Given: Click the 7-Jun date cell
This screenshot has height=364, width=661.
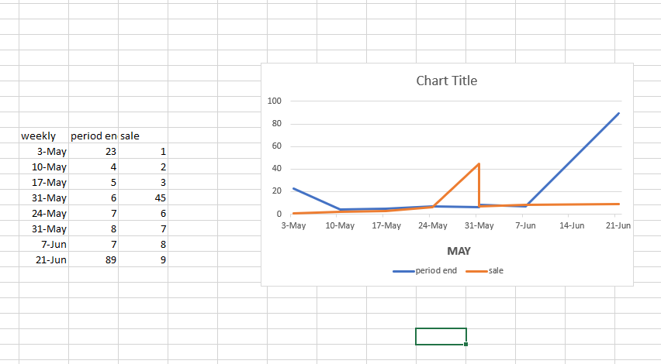Looking at the screenshot, I should pos(44,244).
